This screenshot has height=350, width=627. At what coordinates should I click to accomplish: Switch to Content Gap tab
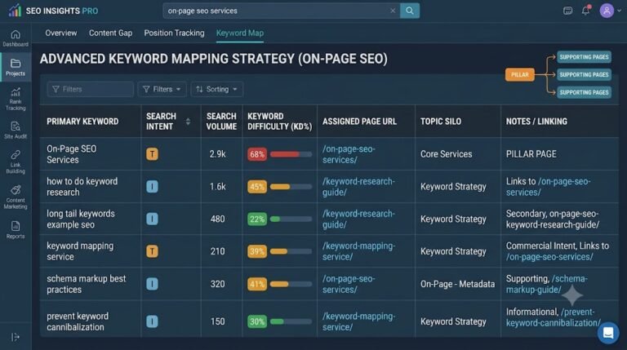click(x=110, y=33)
